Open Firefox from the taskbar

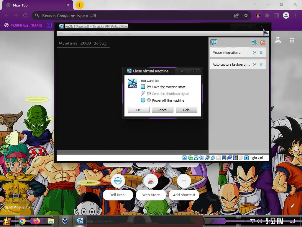click(36, 221)
